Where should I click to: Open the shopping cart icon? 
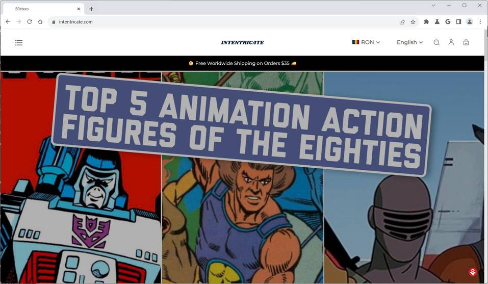click(466, 42)
